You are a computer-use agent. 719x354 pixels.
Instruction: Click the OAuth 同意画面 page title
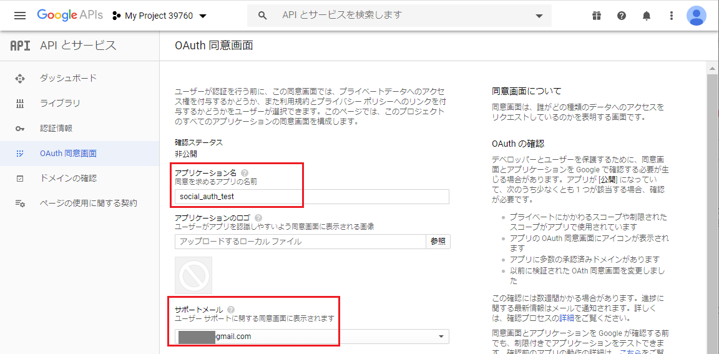pyautogui.click(x=214, y=46)
